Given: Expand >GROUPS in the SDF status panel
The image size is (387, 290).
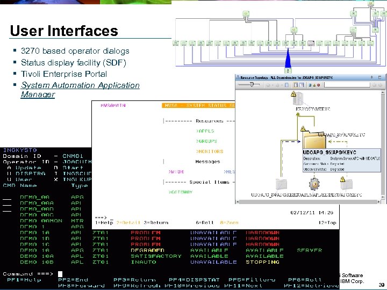Looking at the screenshot, I should 206,141.
